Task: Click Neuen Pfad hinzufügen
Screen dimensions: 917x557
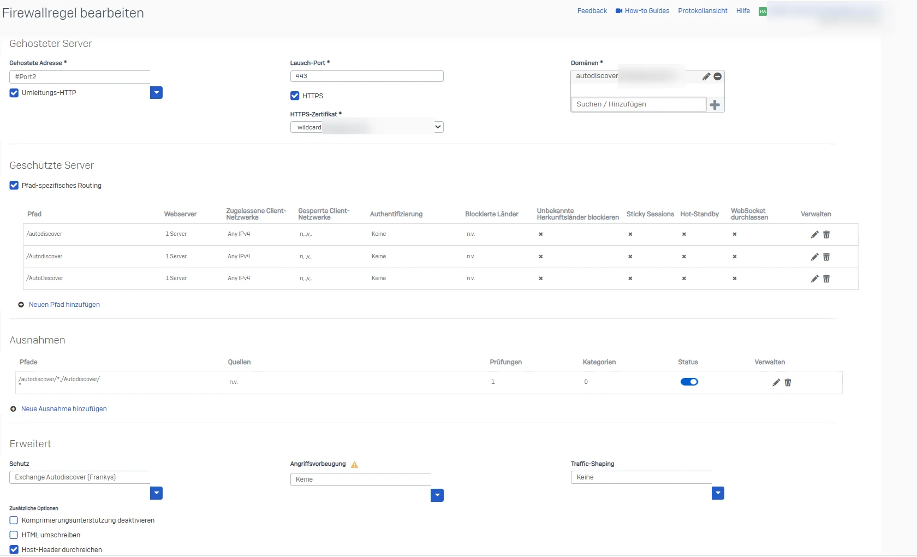Action: tap(64, 305)
